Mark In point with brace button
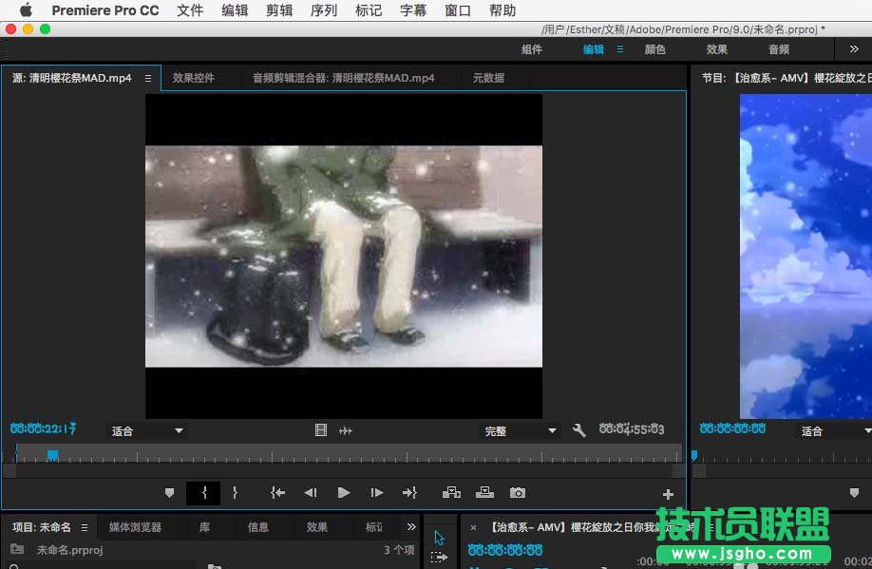Viewport: 872px width, 569px height. pyautogui.click(x=203, y=493)
